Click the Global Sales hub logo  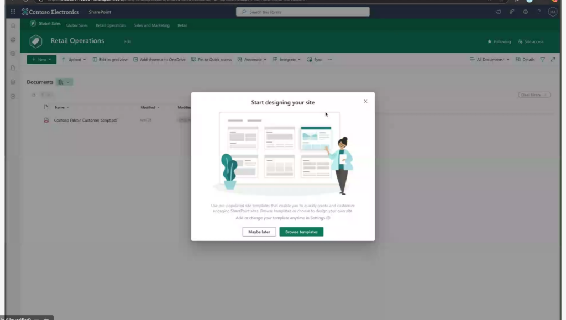(x=33, y=23)
